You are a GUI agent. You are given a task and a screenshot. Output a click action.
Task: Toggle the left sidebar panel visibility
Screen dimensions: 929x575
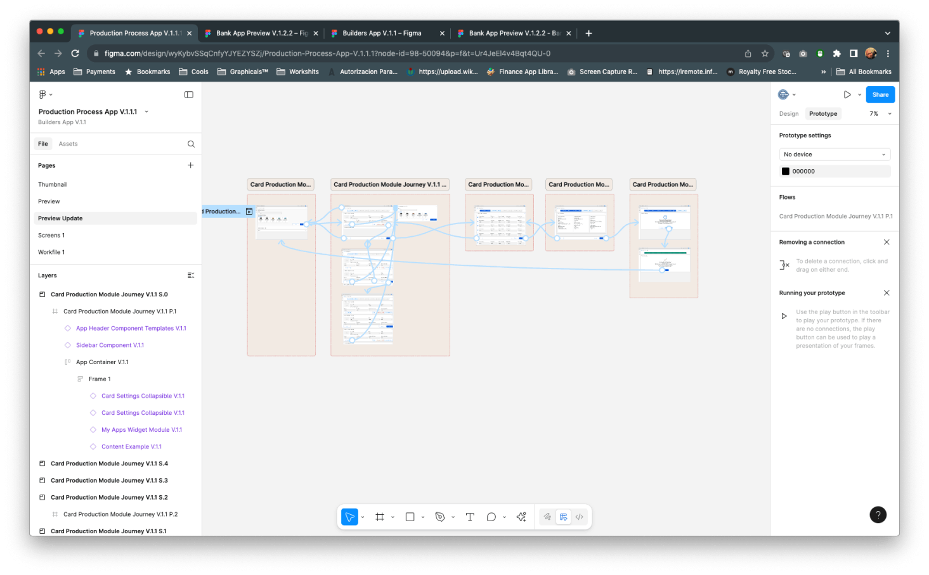pyautogui.click(x=189, y=94)
